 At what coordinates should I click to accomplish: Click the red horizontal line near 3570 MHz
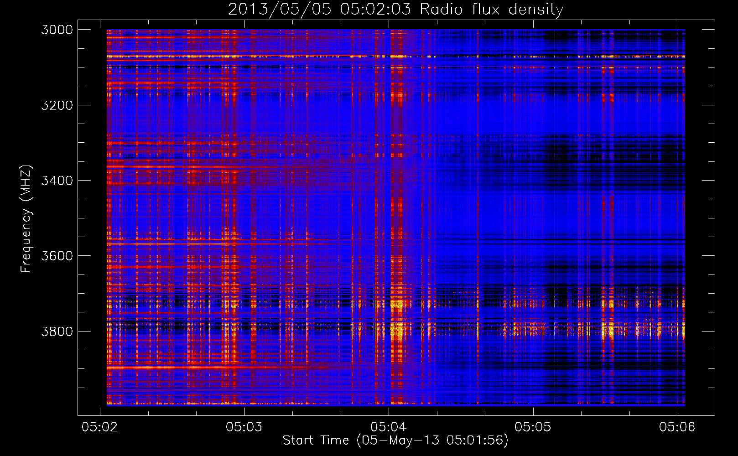click(205, 244)
